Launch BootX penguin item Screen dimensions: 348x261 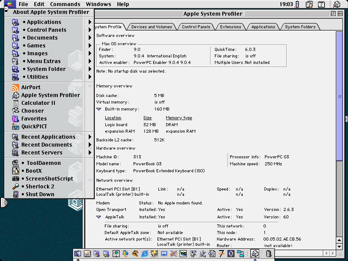tap(49, 171)
